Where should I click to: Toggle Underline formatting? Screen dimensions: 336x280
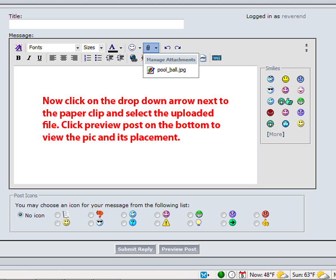point(39,58)
